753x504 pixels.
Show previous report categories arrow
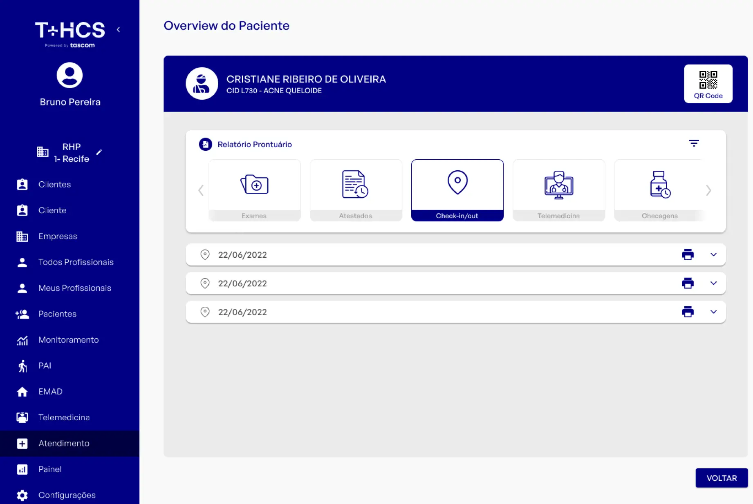click(x=201, y=190)
